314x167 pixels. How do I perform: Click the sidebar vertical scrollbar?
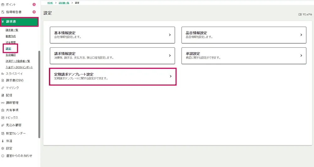click(x=39, y=94)
